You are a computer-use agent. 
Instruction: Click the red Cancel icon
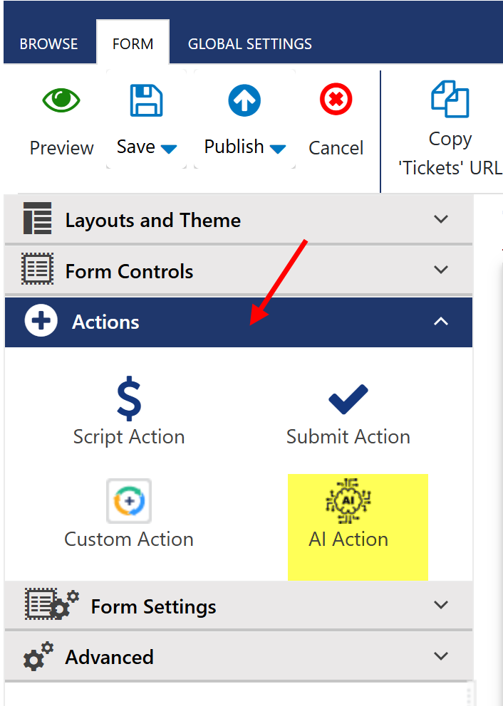pos(336,100)
